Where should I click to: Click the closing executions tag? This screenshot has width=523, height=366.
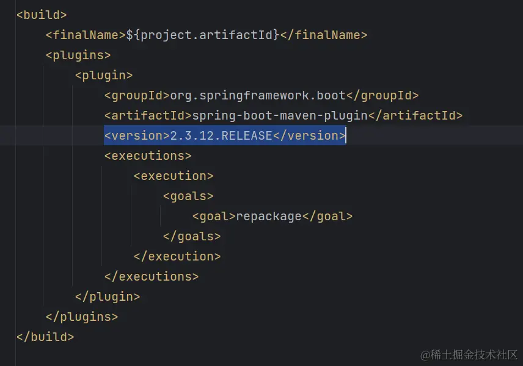coord(151,276)
